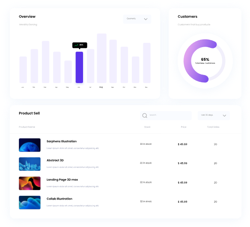Sort by the Stock column header

(x=147, y=127)
